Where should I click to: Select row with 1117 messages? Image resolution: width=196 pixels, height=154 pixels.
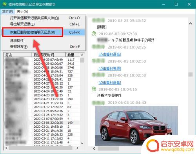coord(42,60)
